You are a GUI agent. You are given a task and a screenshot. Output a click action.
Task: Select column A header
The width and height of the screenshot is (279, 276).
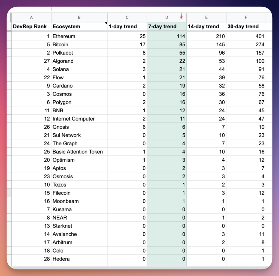tap(31, 17)
